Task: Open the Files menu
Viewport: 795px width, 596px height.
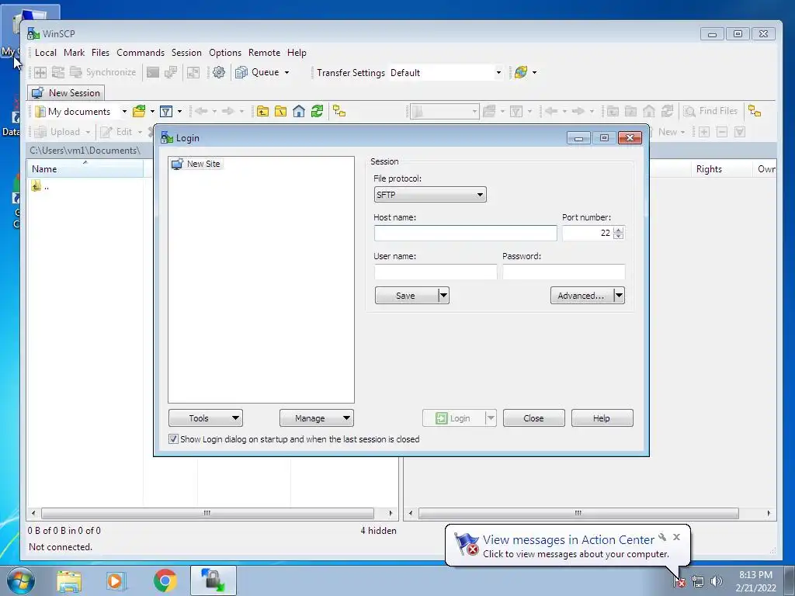Action: tap(100, 53)
